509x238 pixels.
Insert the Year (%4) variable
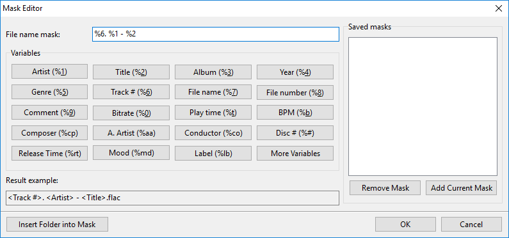tap(295, 72)
